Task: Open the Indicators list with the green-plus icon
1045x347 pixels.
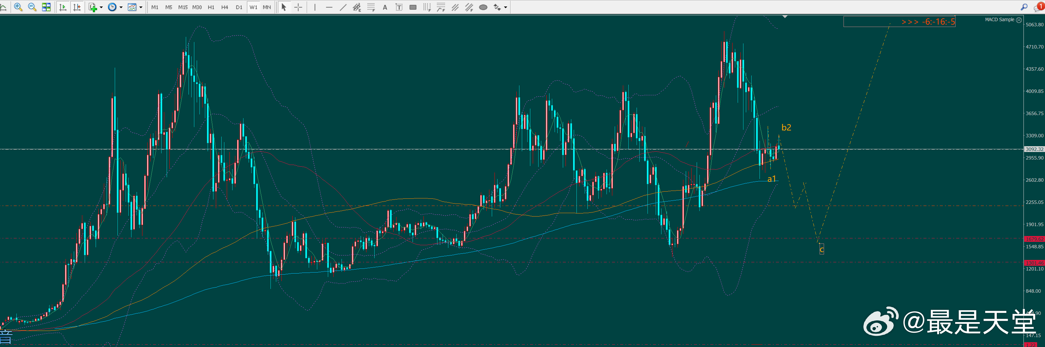Action: click(x=93, y=7)
